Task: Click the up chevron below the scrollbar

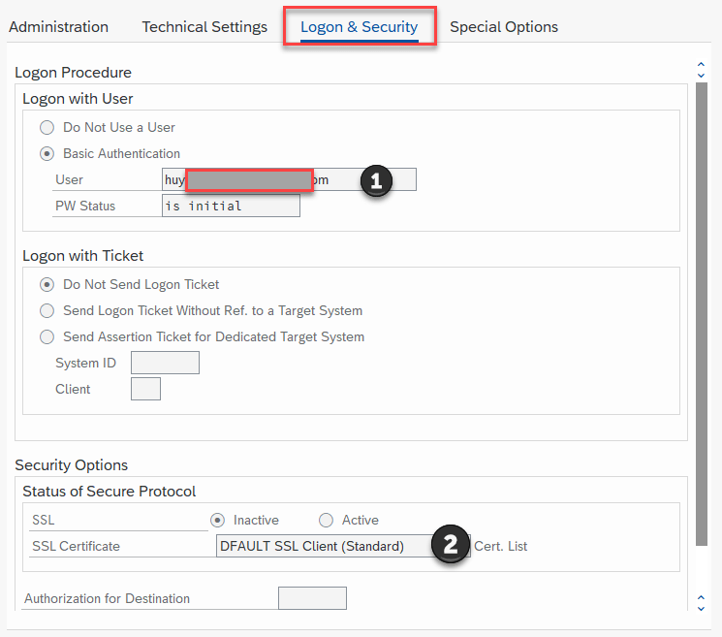Action: (702, 598)
